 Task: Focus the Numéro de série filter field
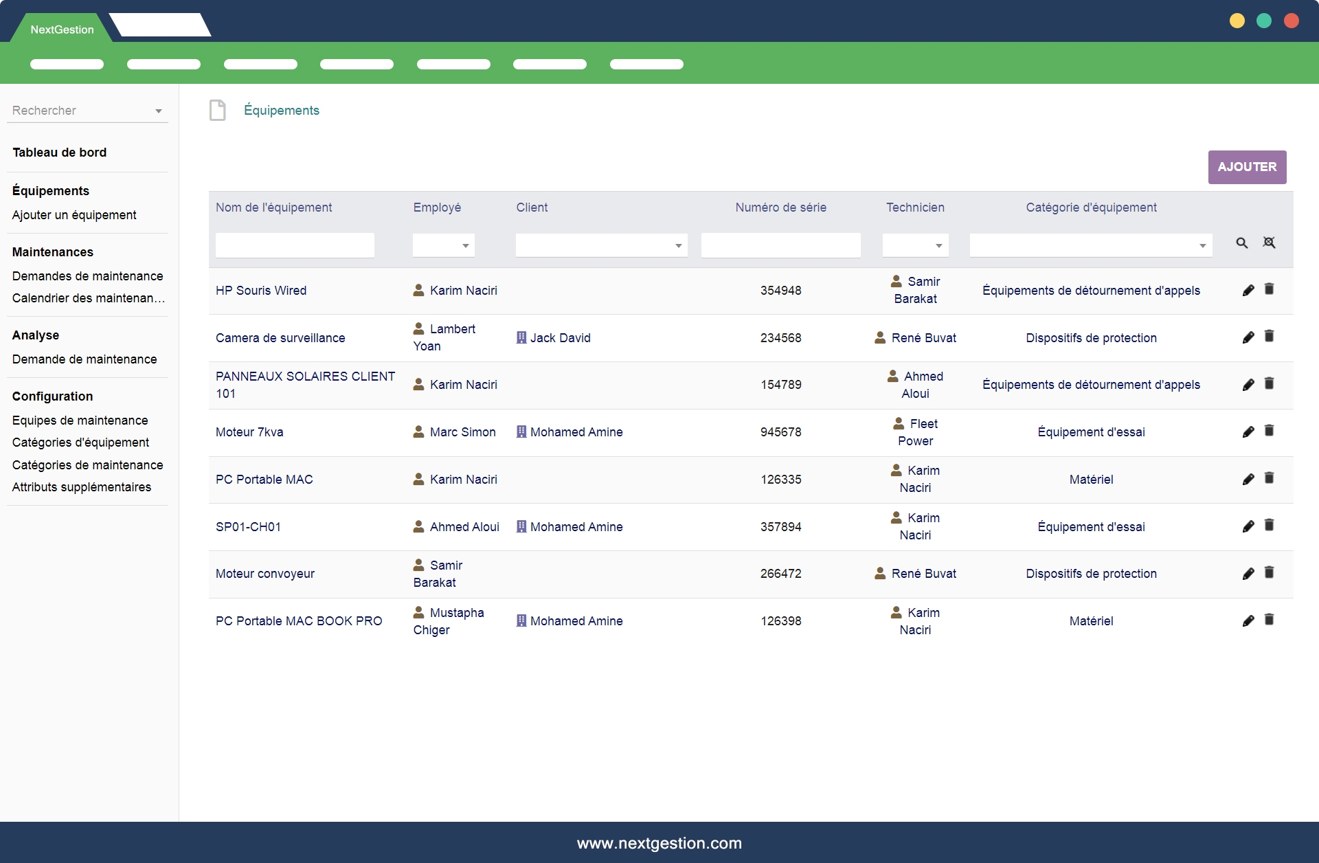pos(780,245)
